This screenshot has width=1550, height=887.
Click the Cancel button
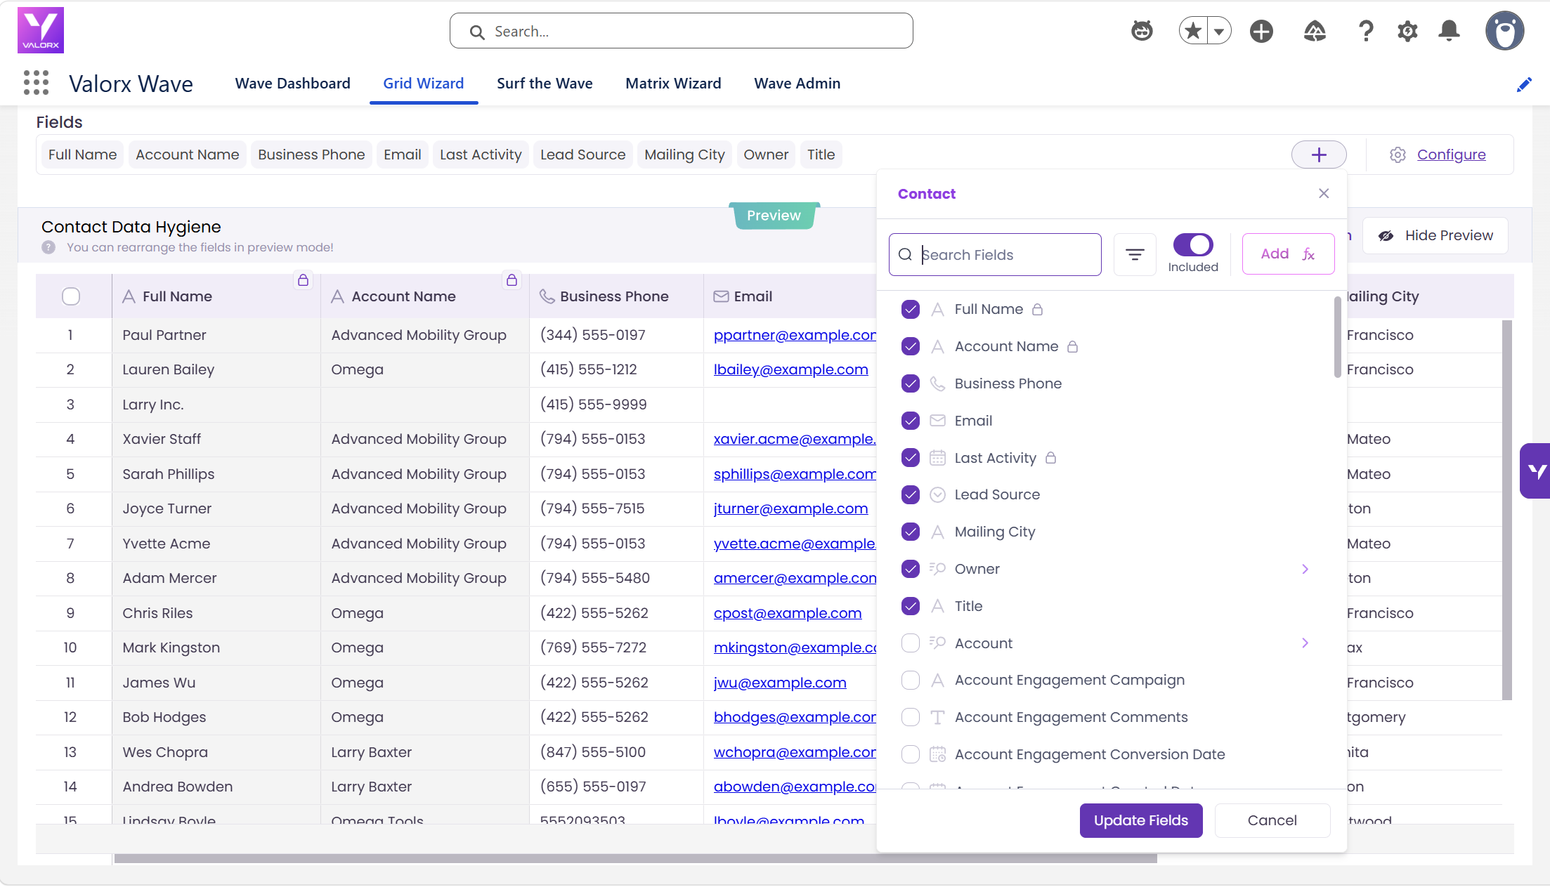tap(1272, 820)
